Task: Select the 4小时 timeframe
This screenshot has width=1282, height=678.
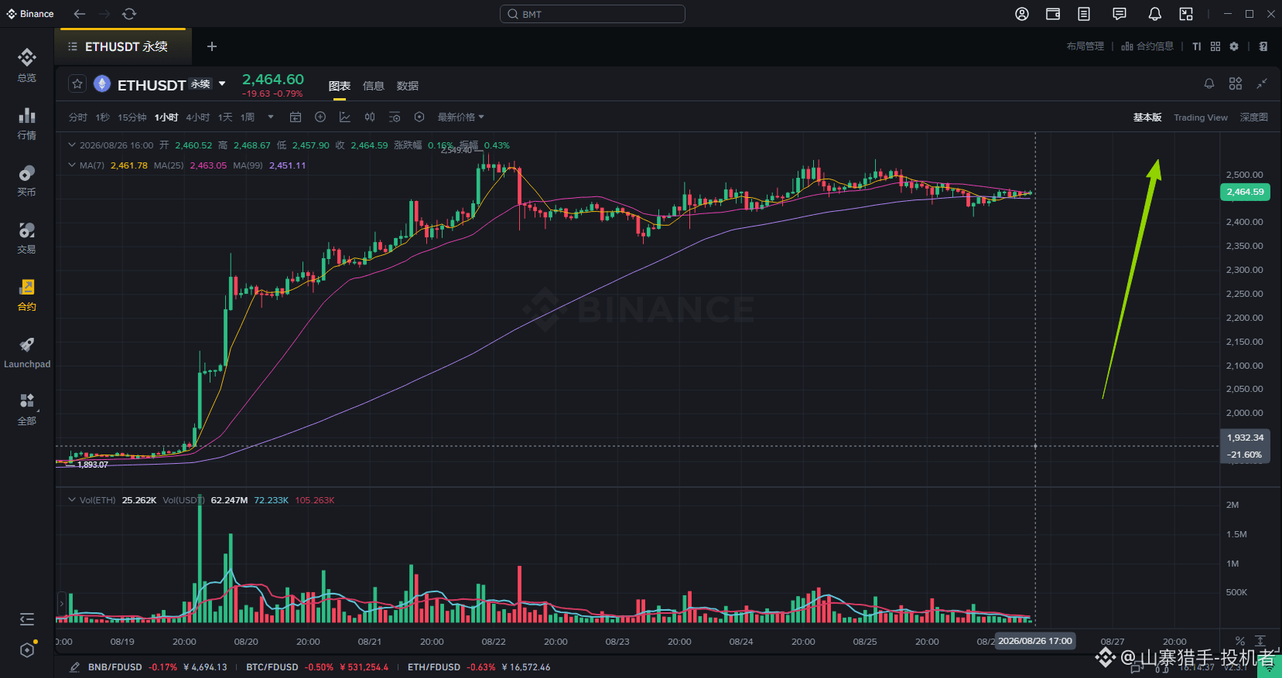Action: pyautogui.click(x=197, y=118)
